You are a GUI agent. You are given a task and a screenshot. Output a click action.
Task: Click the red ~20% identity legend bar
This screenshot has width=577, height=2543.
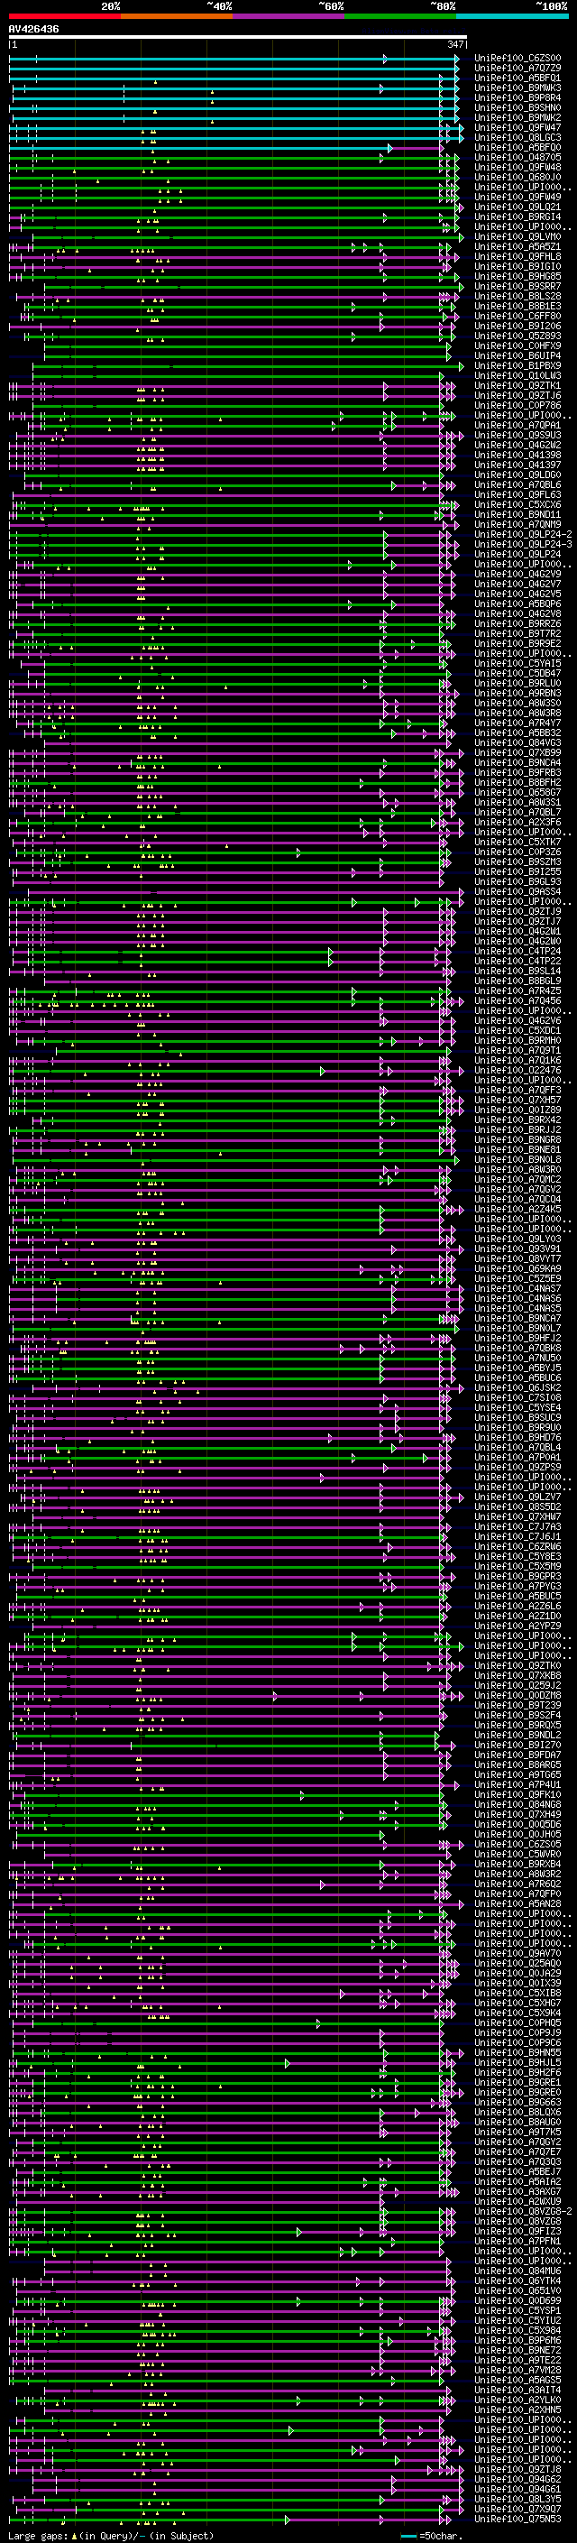click(64, 16)
